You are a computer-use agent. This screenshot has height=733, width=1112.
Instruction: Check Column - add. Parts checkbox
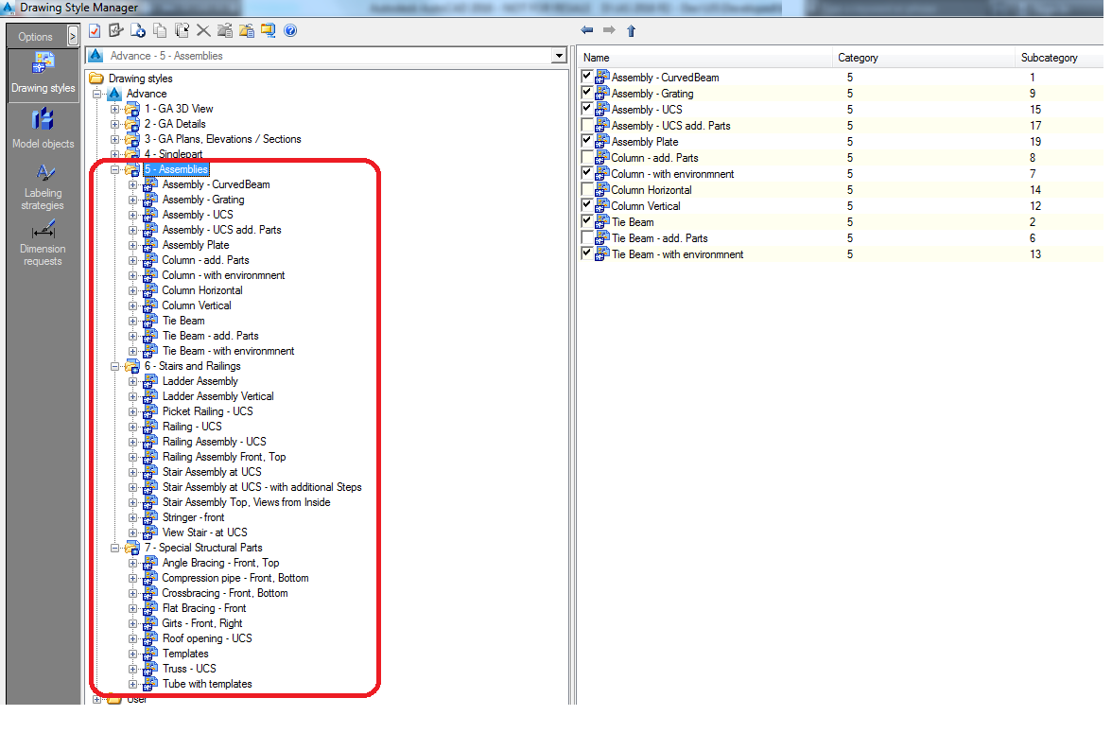coord(586,157)
